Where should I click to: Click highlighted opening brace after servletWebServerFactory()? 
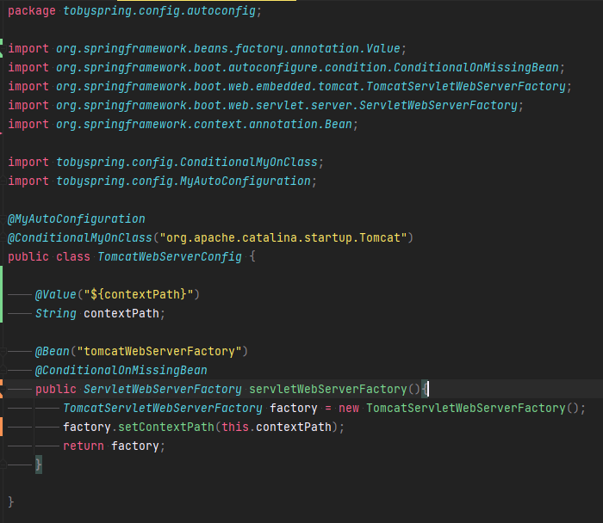coord(424,389)
